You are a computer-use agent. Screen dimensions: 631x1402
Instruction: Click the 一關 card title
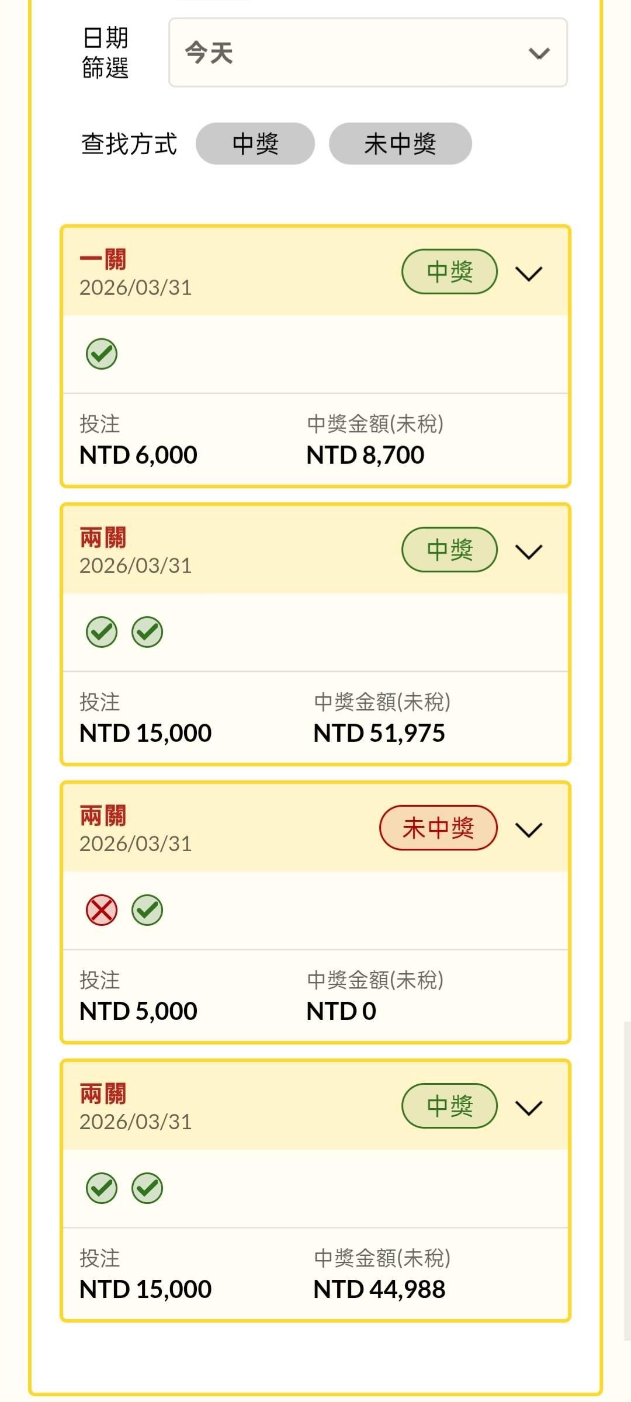pos(103,259)
